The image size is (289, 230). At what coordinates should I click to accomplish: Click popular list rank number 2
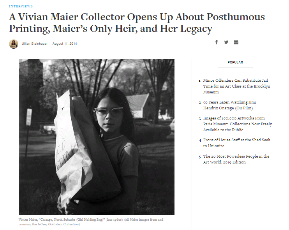pyautogui.click(x=199, y=103)
